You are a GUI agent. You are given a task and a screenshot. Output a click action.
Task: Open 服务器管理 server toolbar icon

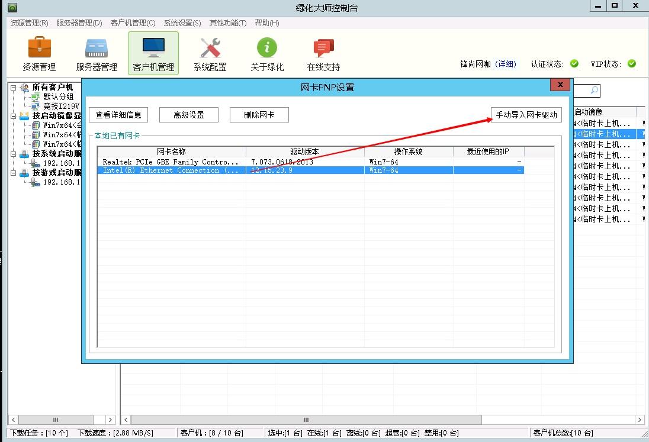tap(97, 49)
